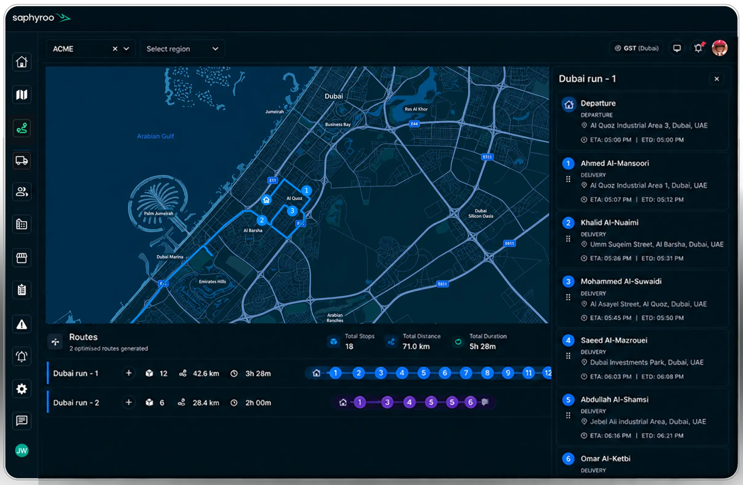Click the JW user avatar badge
743x485 pixels.
click(x=21, y=450)
